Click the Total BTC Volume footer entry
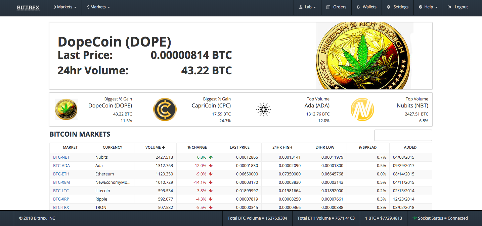The image size is (482, 226). click(257, 218)
